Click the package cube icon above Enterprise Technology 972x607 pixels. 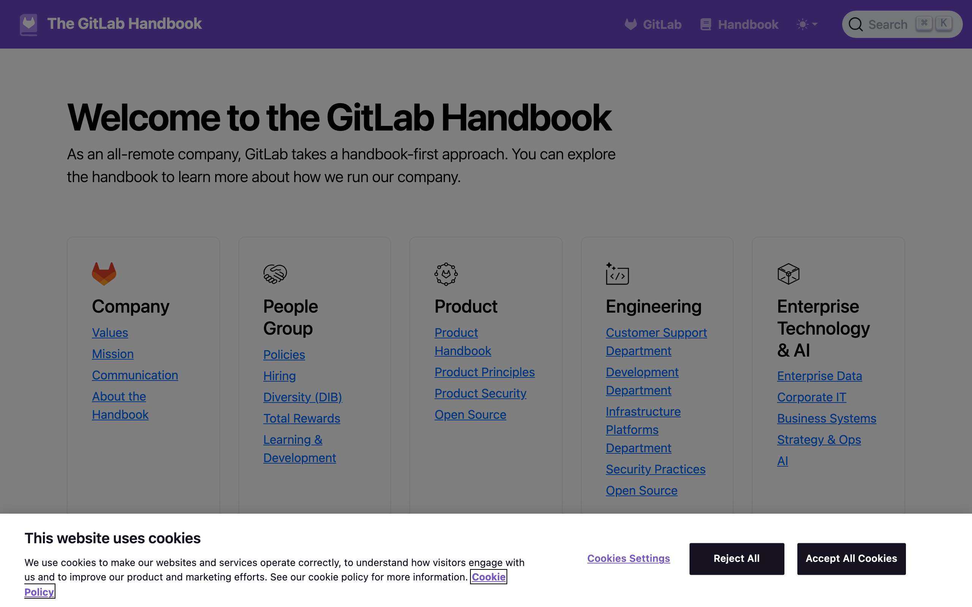[x=789, y=274]
